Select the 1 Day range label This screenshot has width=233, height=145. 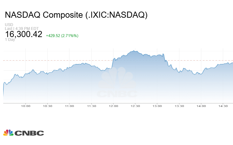[10, 40]
